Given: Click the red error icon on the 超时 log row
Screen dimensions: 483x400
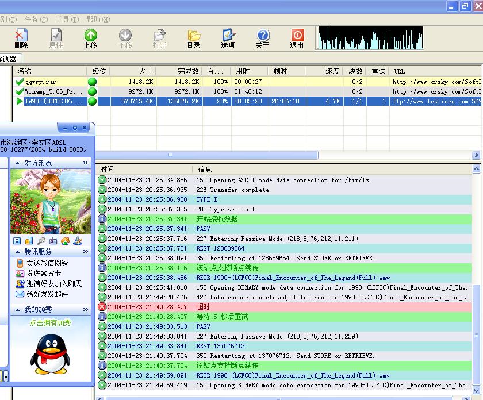Looking at the screenshot, I should click(x=102, y=307).
